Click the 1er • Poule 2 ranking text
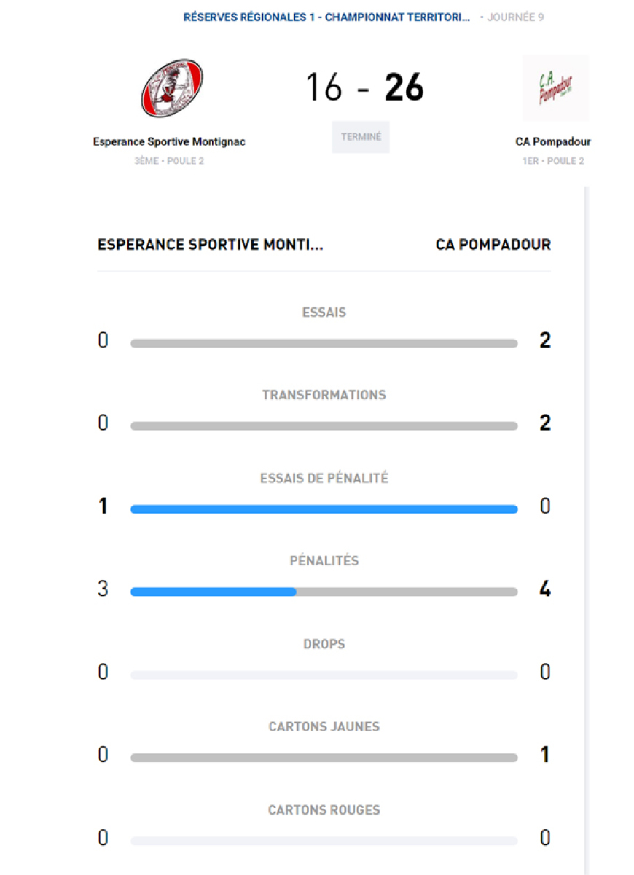The height and width of the screenshot is (875, 634). pyautogui.click(x=552, y=161)
